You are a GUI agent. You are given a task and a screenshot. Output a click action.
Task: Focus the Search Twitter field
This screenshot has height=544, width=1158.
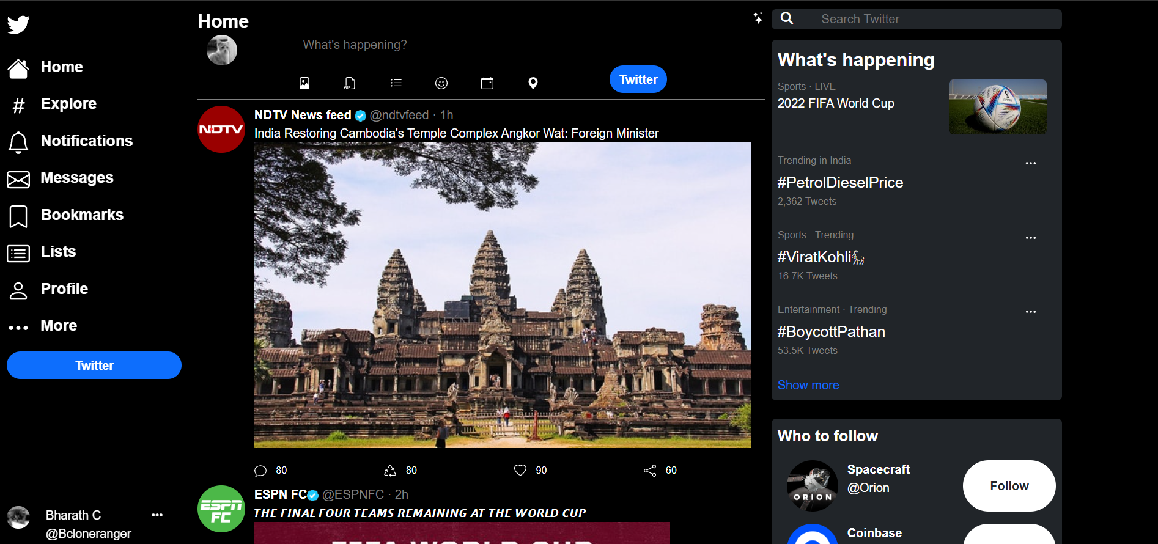[916, 19]
